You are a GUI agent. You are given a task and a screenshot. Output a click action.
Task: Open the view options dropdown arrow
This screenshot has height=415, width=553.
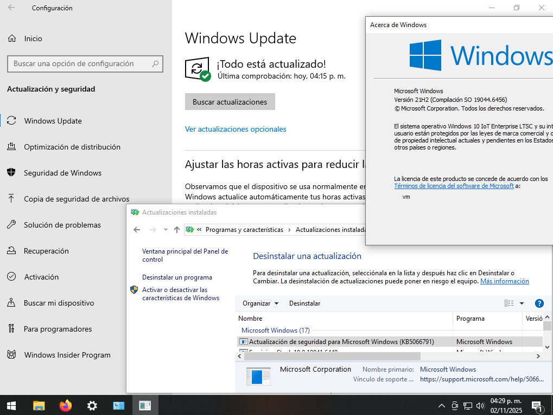tap(522, 303)
